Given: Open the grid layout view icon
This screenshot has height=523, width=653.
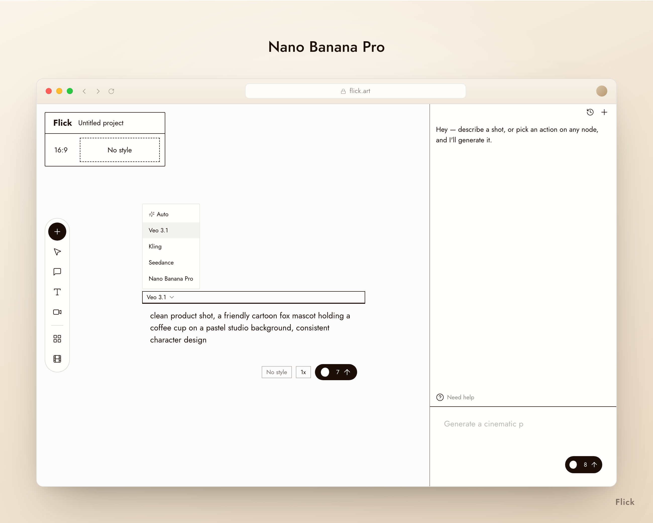Looking at the screenshot, I should [x=57, y=339].
